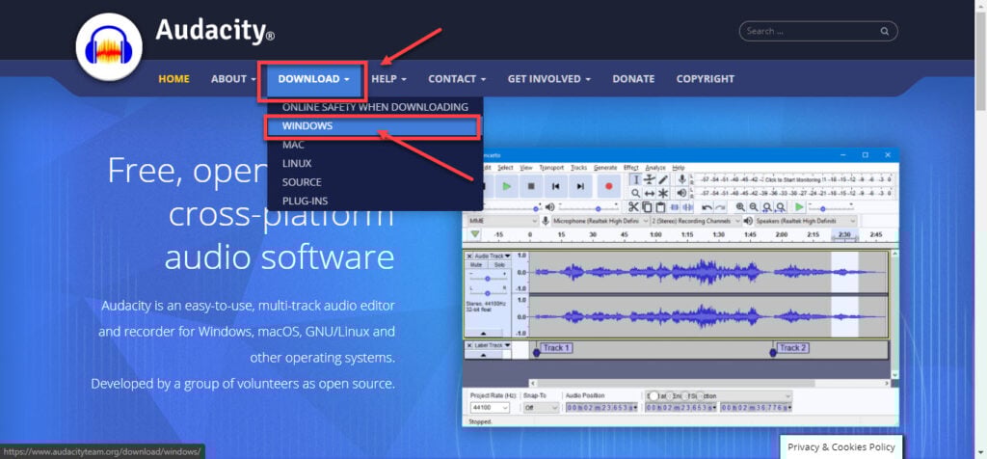Click the green Play button in Audacity screenshot
Screen dimensions: 987x459
pos(507,186)
